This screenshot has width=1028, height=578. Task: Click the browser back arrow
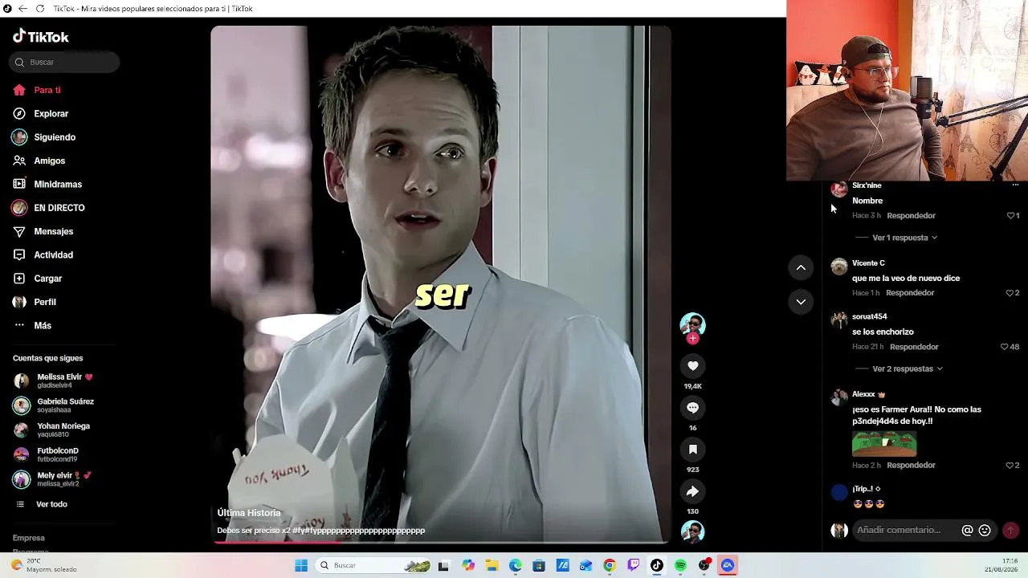click(x=22, y=9)
